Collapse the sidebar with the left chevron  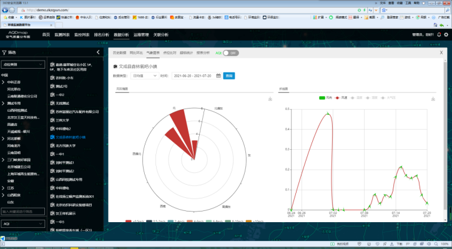pos(98,52)
